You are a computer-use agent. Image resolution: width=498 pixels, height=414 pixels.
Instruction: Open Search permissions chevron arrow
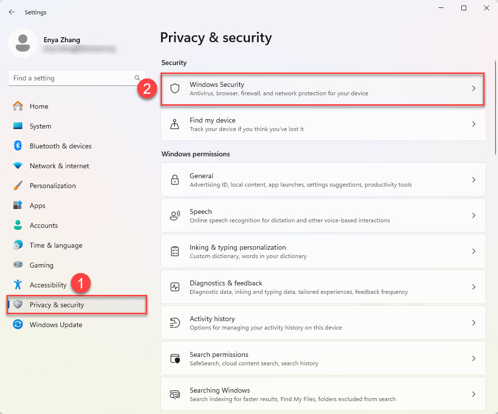point(474,358)
